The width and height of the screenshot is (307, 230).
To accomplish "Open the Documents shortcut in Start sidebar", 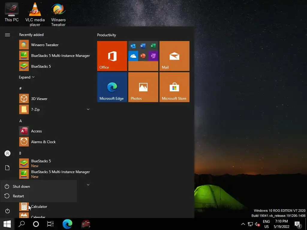I will [7, 168].
